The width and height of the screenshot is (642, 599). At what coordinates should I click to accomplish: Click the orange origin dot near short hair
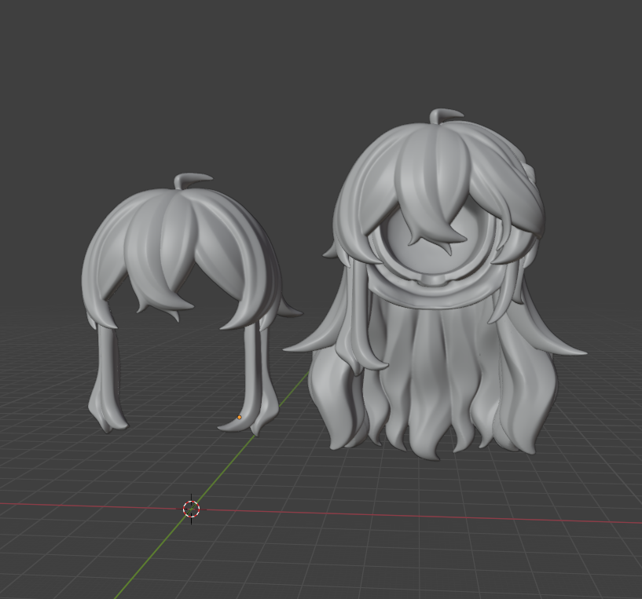pos(240,417)
